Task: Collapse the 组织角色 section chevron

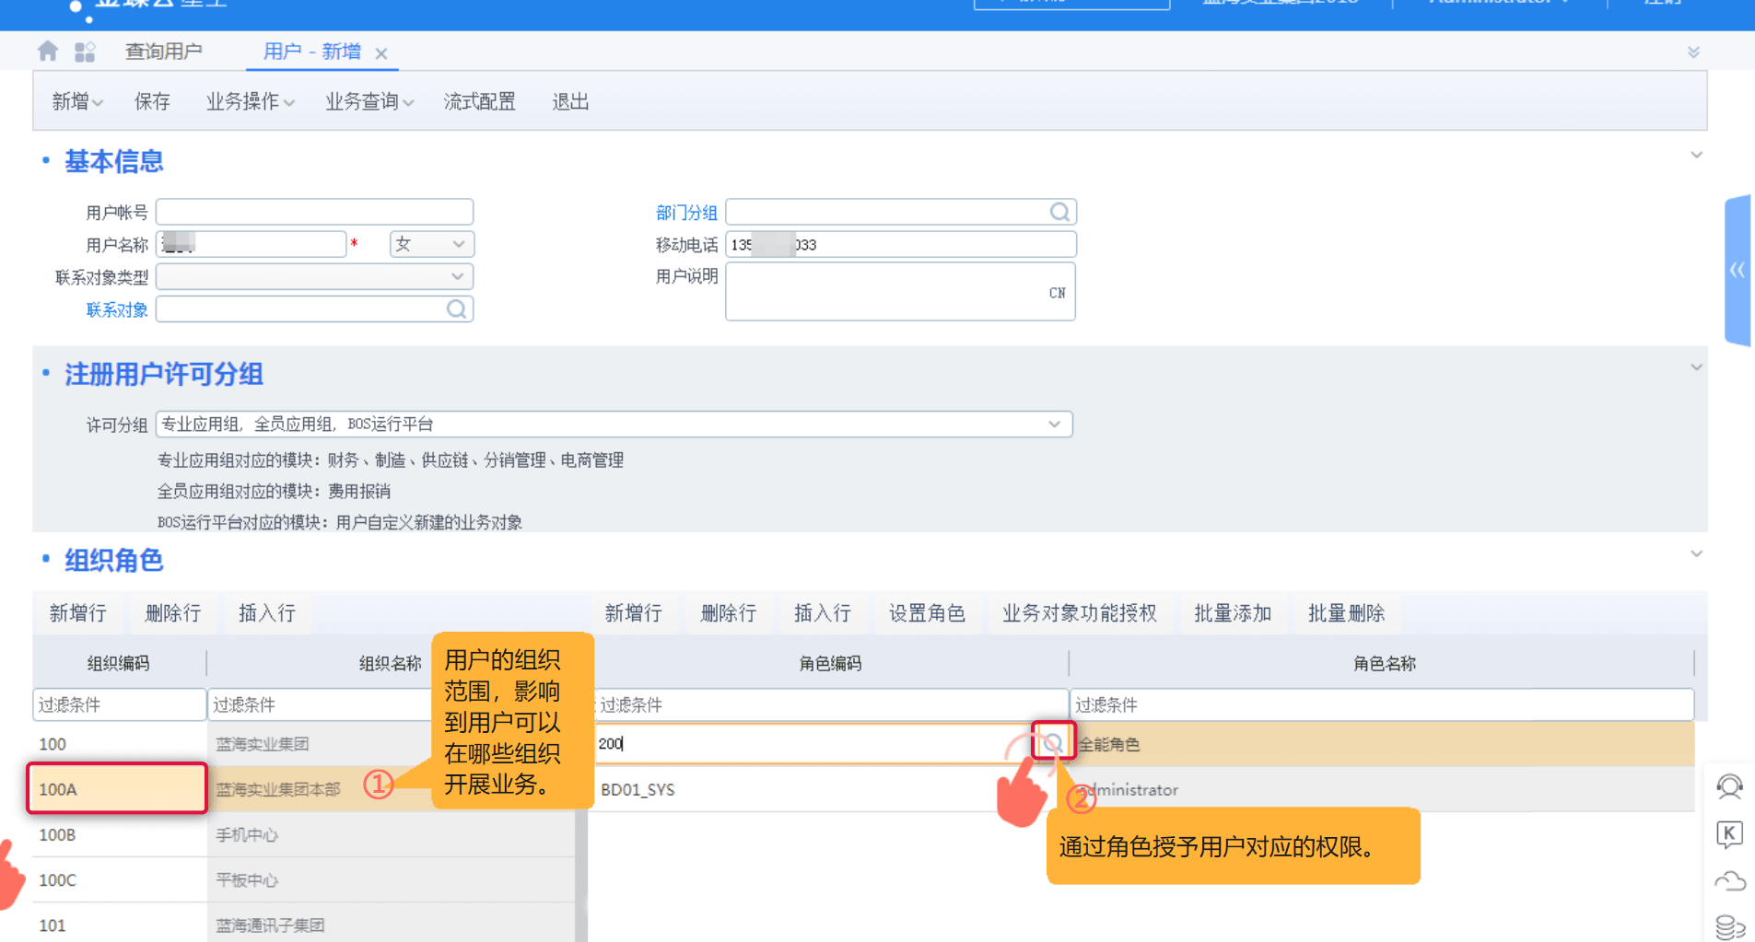Action: (1697, 553)
